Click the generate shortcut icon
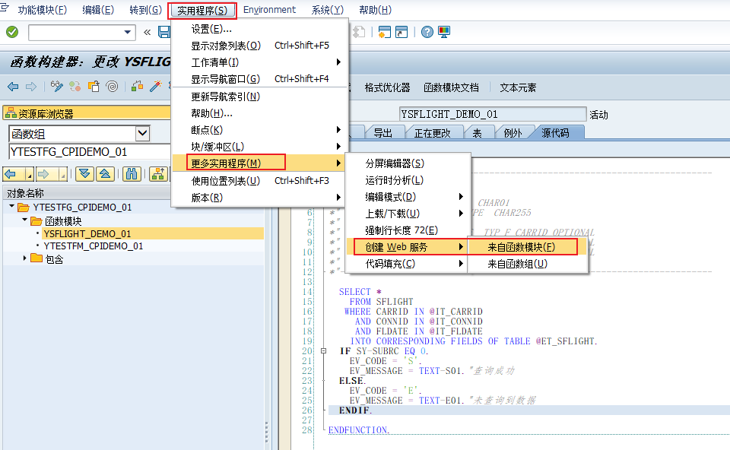This screenshot has height=450, width=730. [401, 32]
